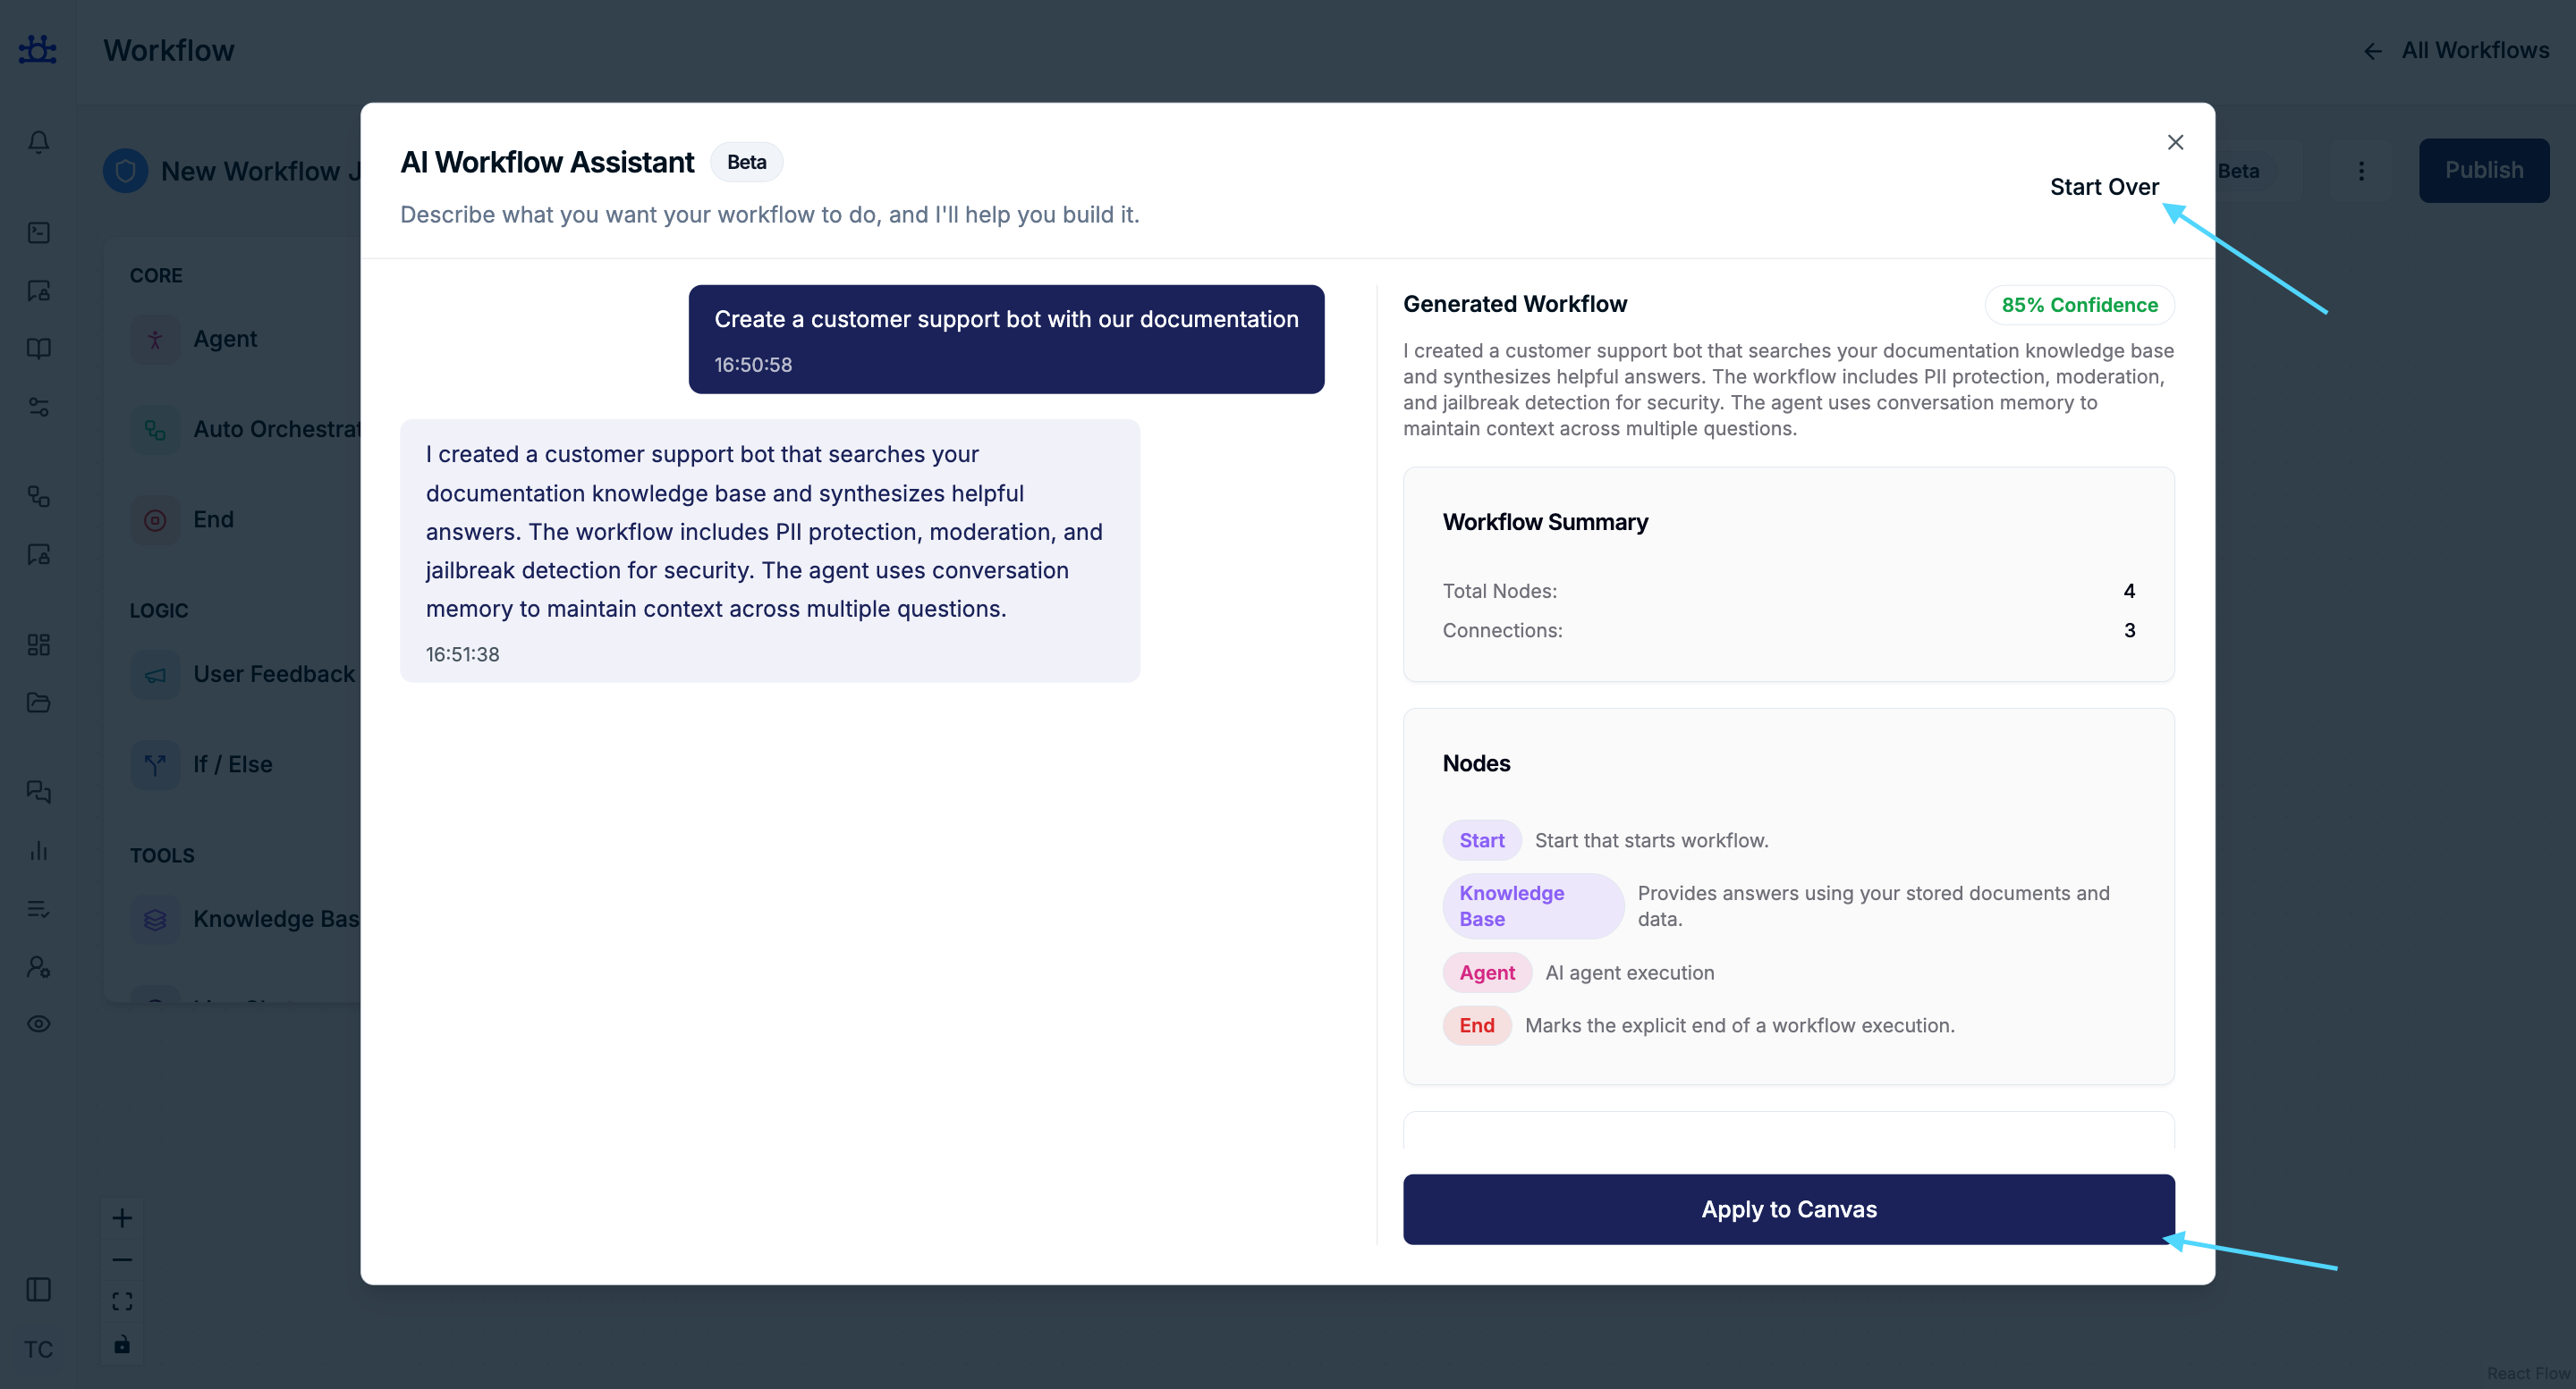The height and width of the screenshot is (1389, 2576).
Task: Click the Apply to Canvas button
Action: click(1788, 1209)
